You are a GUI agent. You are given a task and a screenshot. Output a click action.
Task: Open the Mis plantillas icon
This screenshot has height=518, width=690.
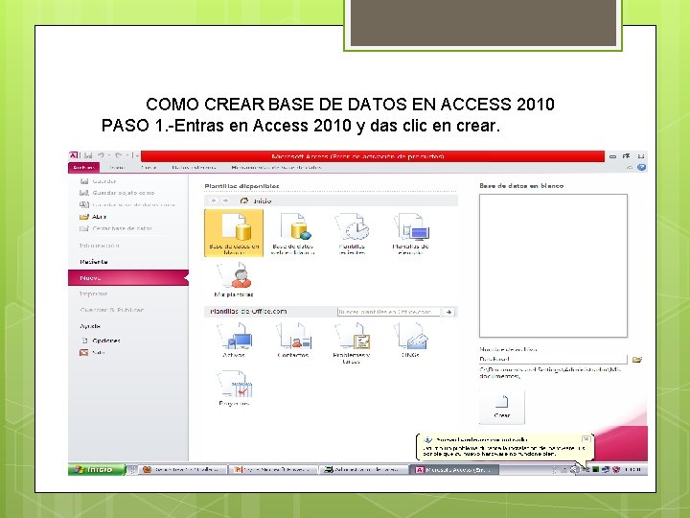(234, 280)
